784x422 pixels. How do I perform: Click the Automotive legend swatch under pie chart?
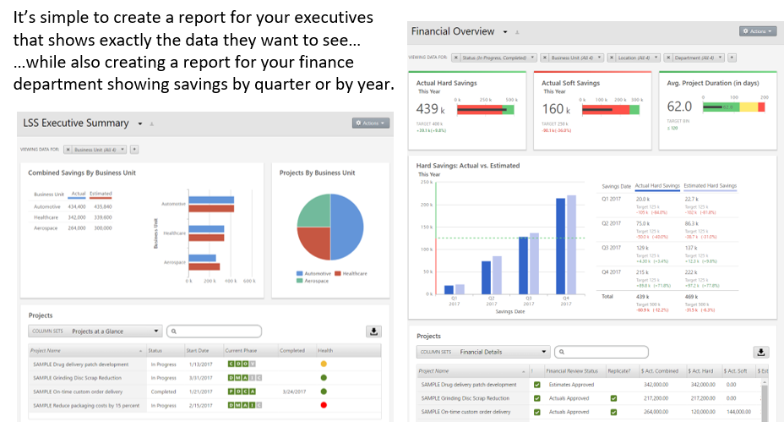(300, 273)
